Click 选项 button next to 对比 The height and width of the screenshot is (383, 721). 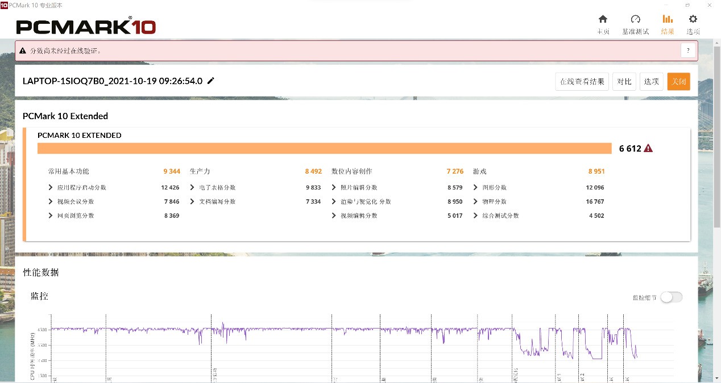[x=651, y=82]
